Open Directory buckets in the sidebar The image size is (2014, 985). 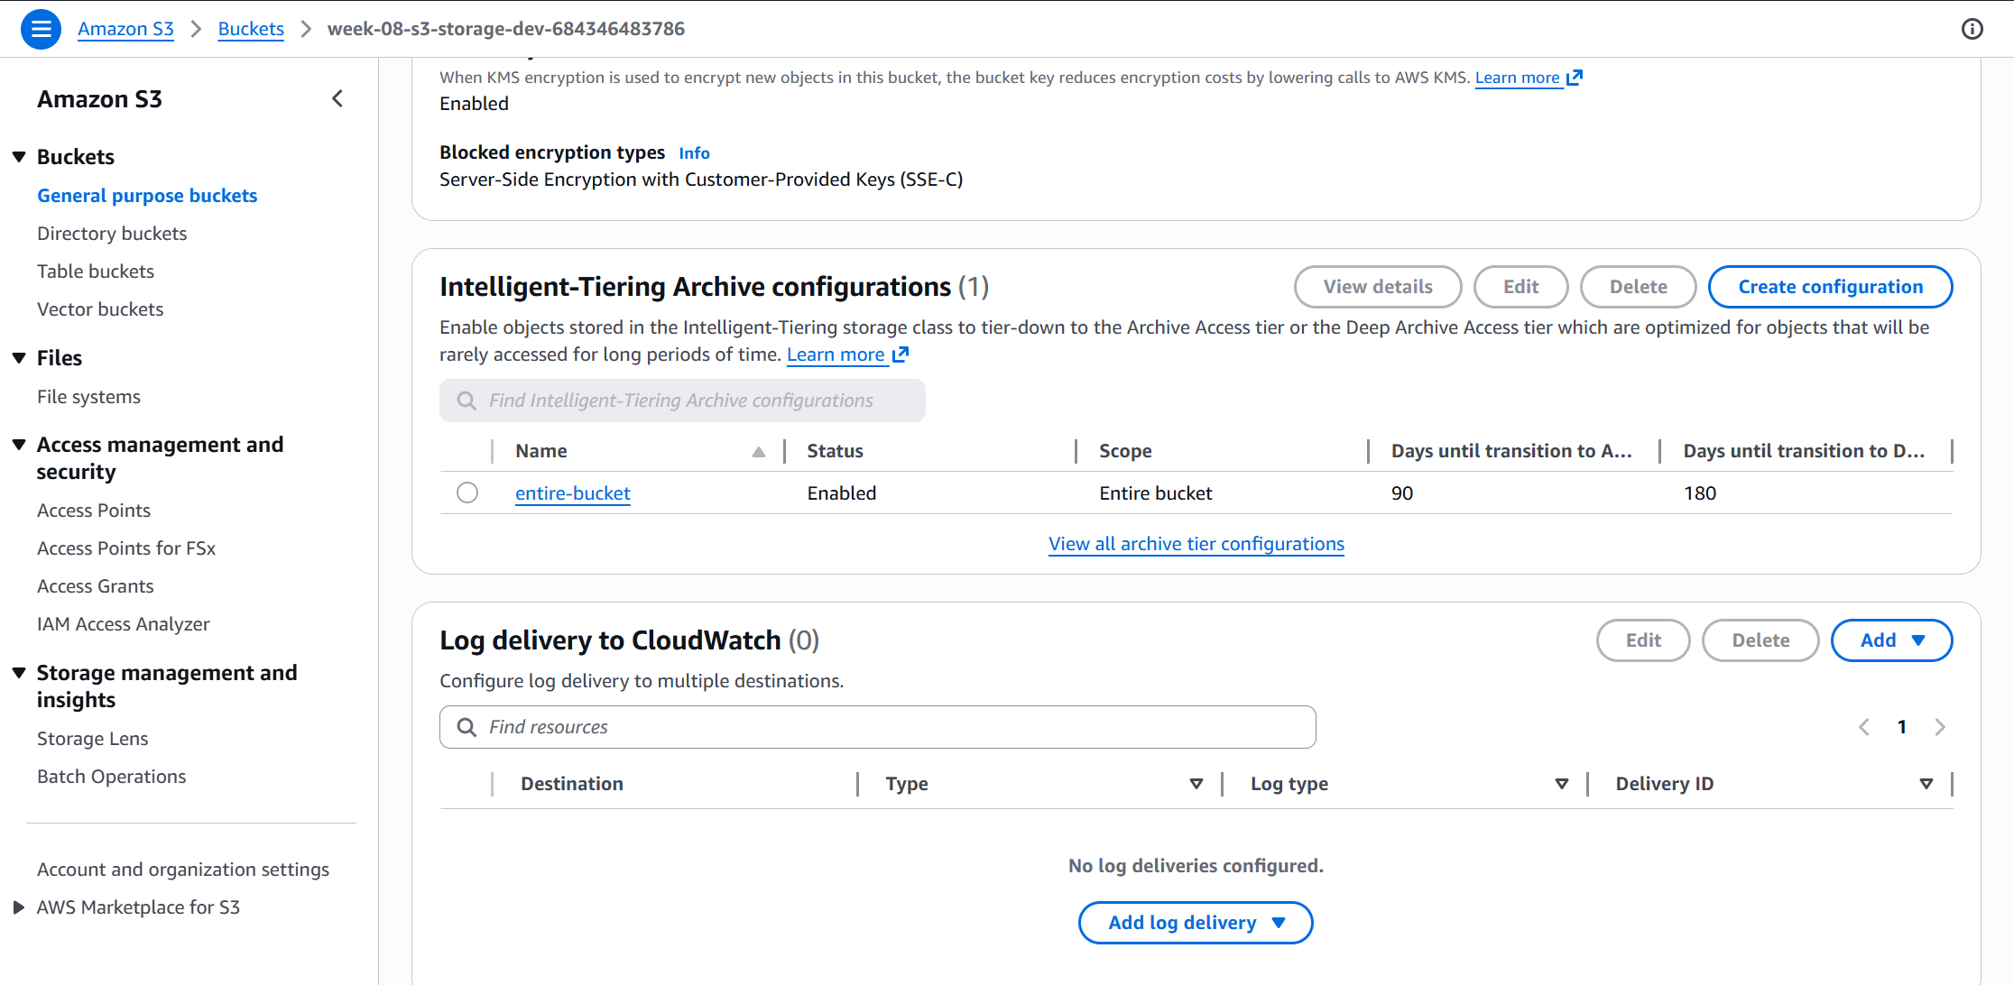pyautogui.click(x=112, y=234)
